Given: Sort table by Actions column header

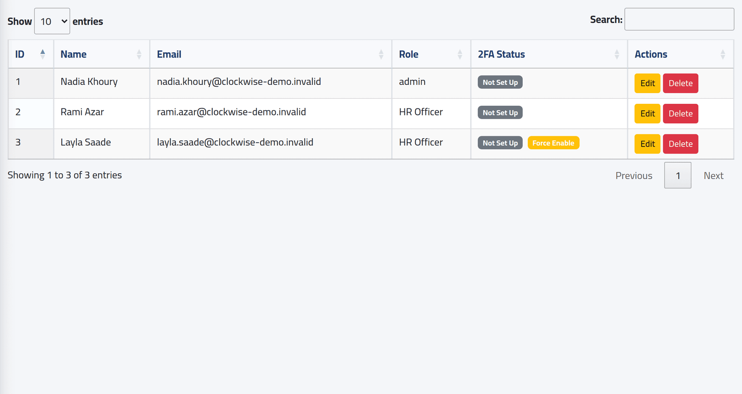Looking at the screenshot, I should point(680,54).
